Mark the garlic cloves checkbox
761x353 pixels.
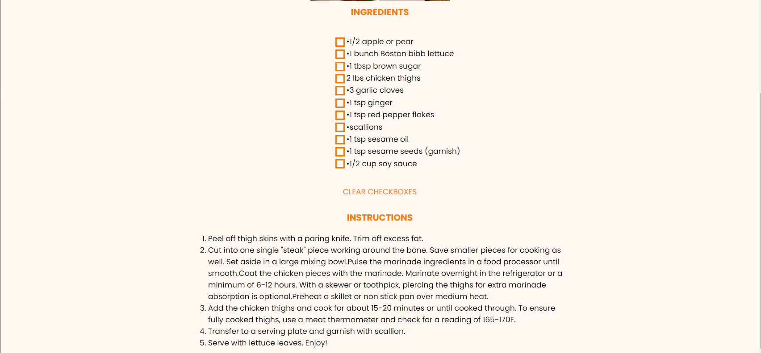(340, 90)
